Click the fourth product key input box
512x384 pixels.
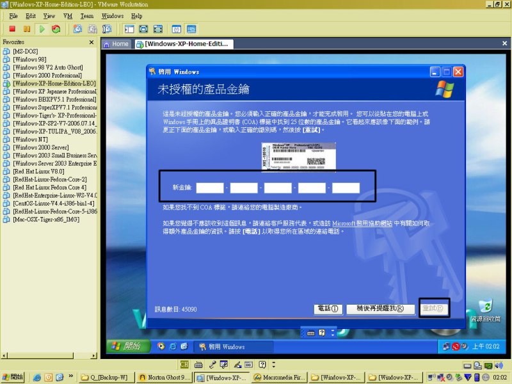tap(312, 188)
